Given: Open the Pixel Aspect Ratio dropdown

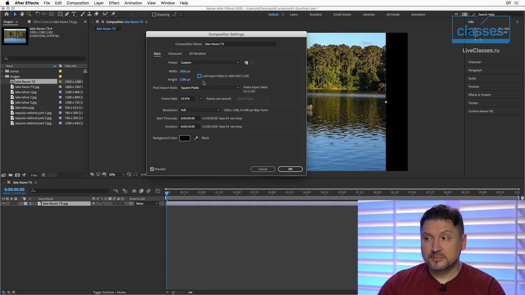Looking at the screenshot, I should point(210,88).
